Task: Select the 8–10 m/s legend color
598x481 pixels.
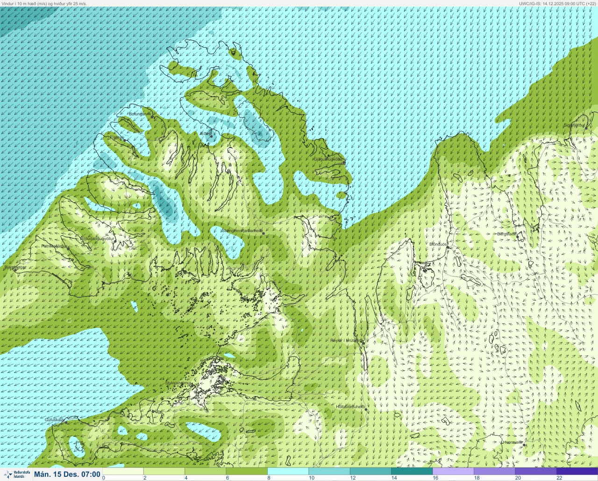Action: 288,471
